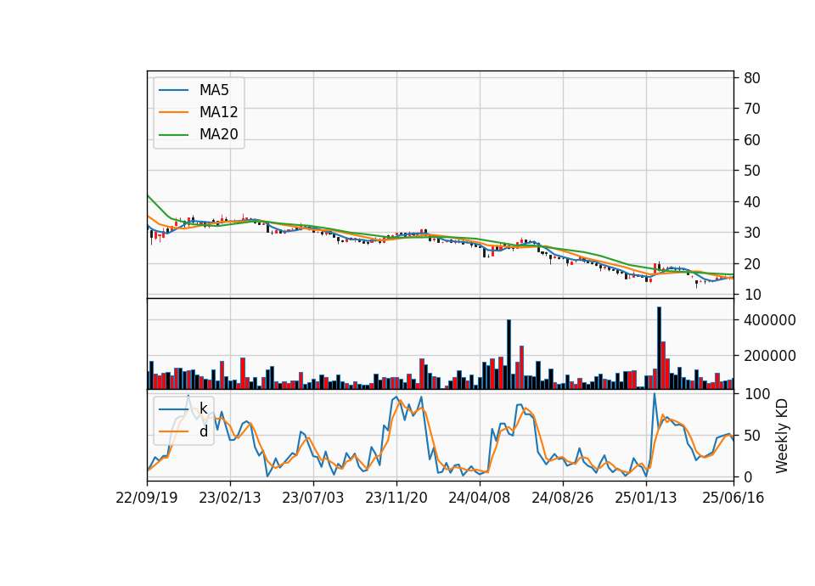
Task: Click the Weekly KD axis label
Action: coord(782,437)
